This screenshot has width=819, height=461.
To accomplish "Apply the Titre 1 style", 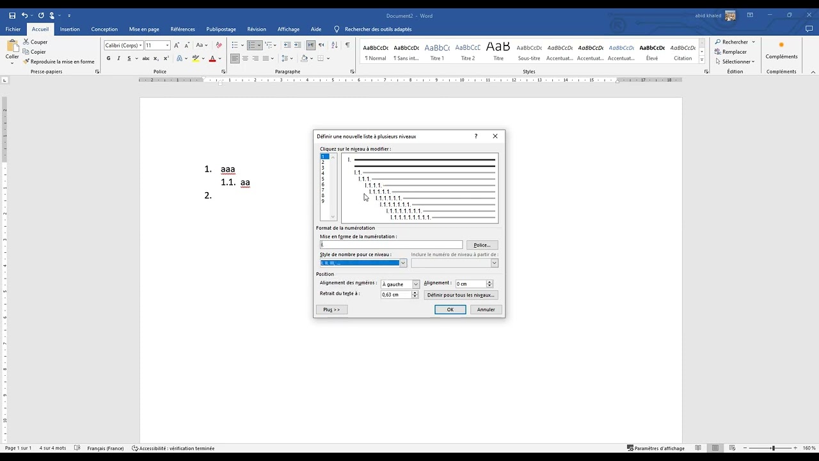I will point(437,51).
